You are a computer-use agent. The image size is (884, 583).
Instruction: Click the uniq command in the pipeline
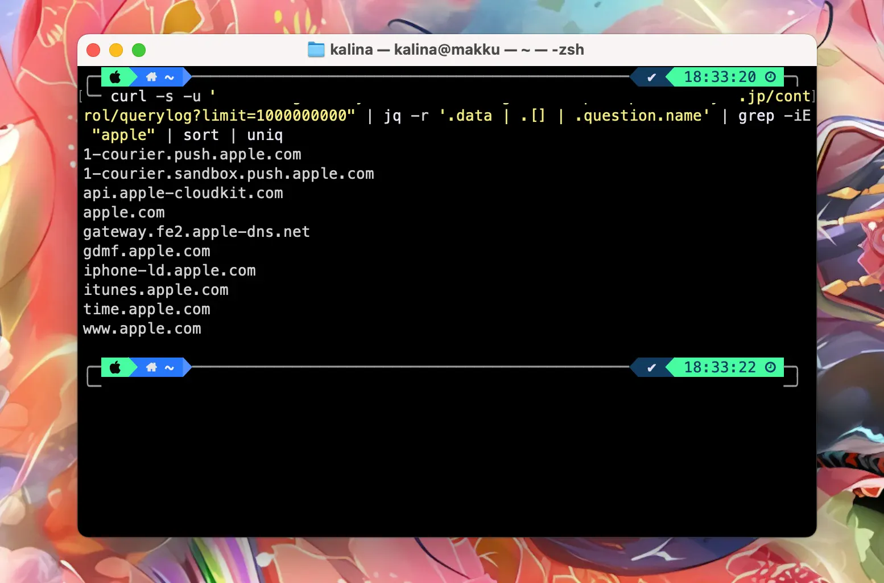pos(265,135)
